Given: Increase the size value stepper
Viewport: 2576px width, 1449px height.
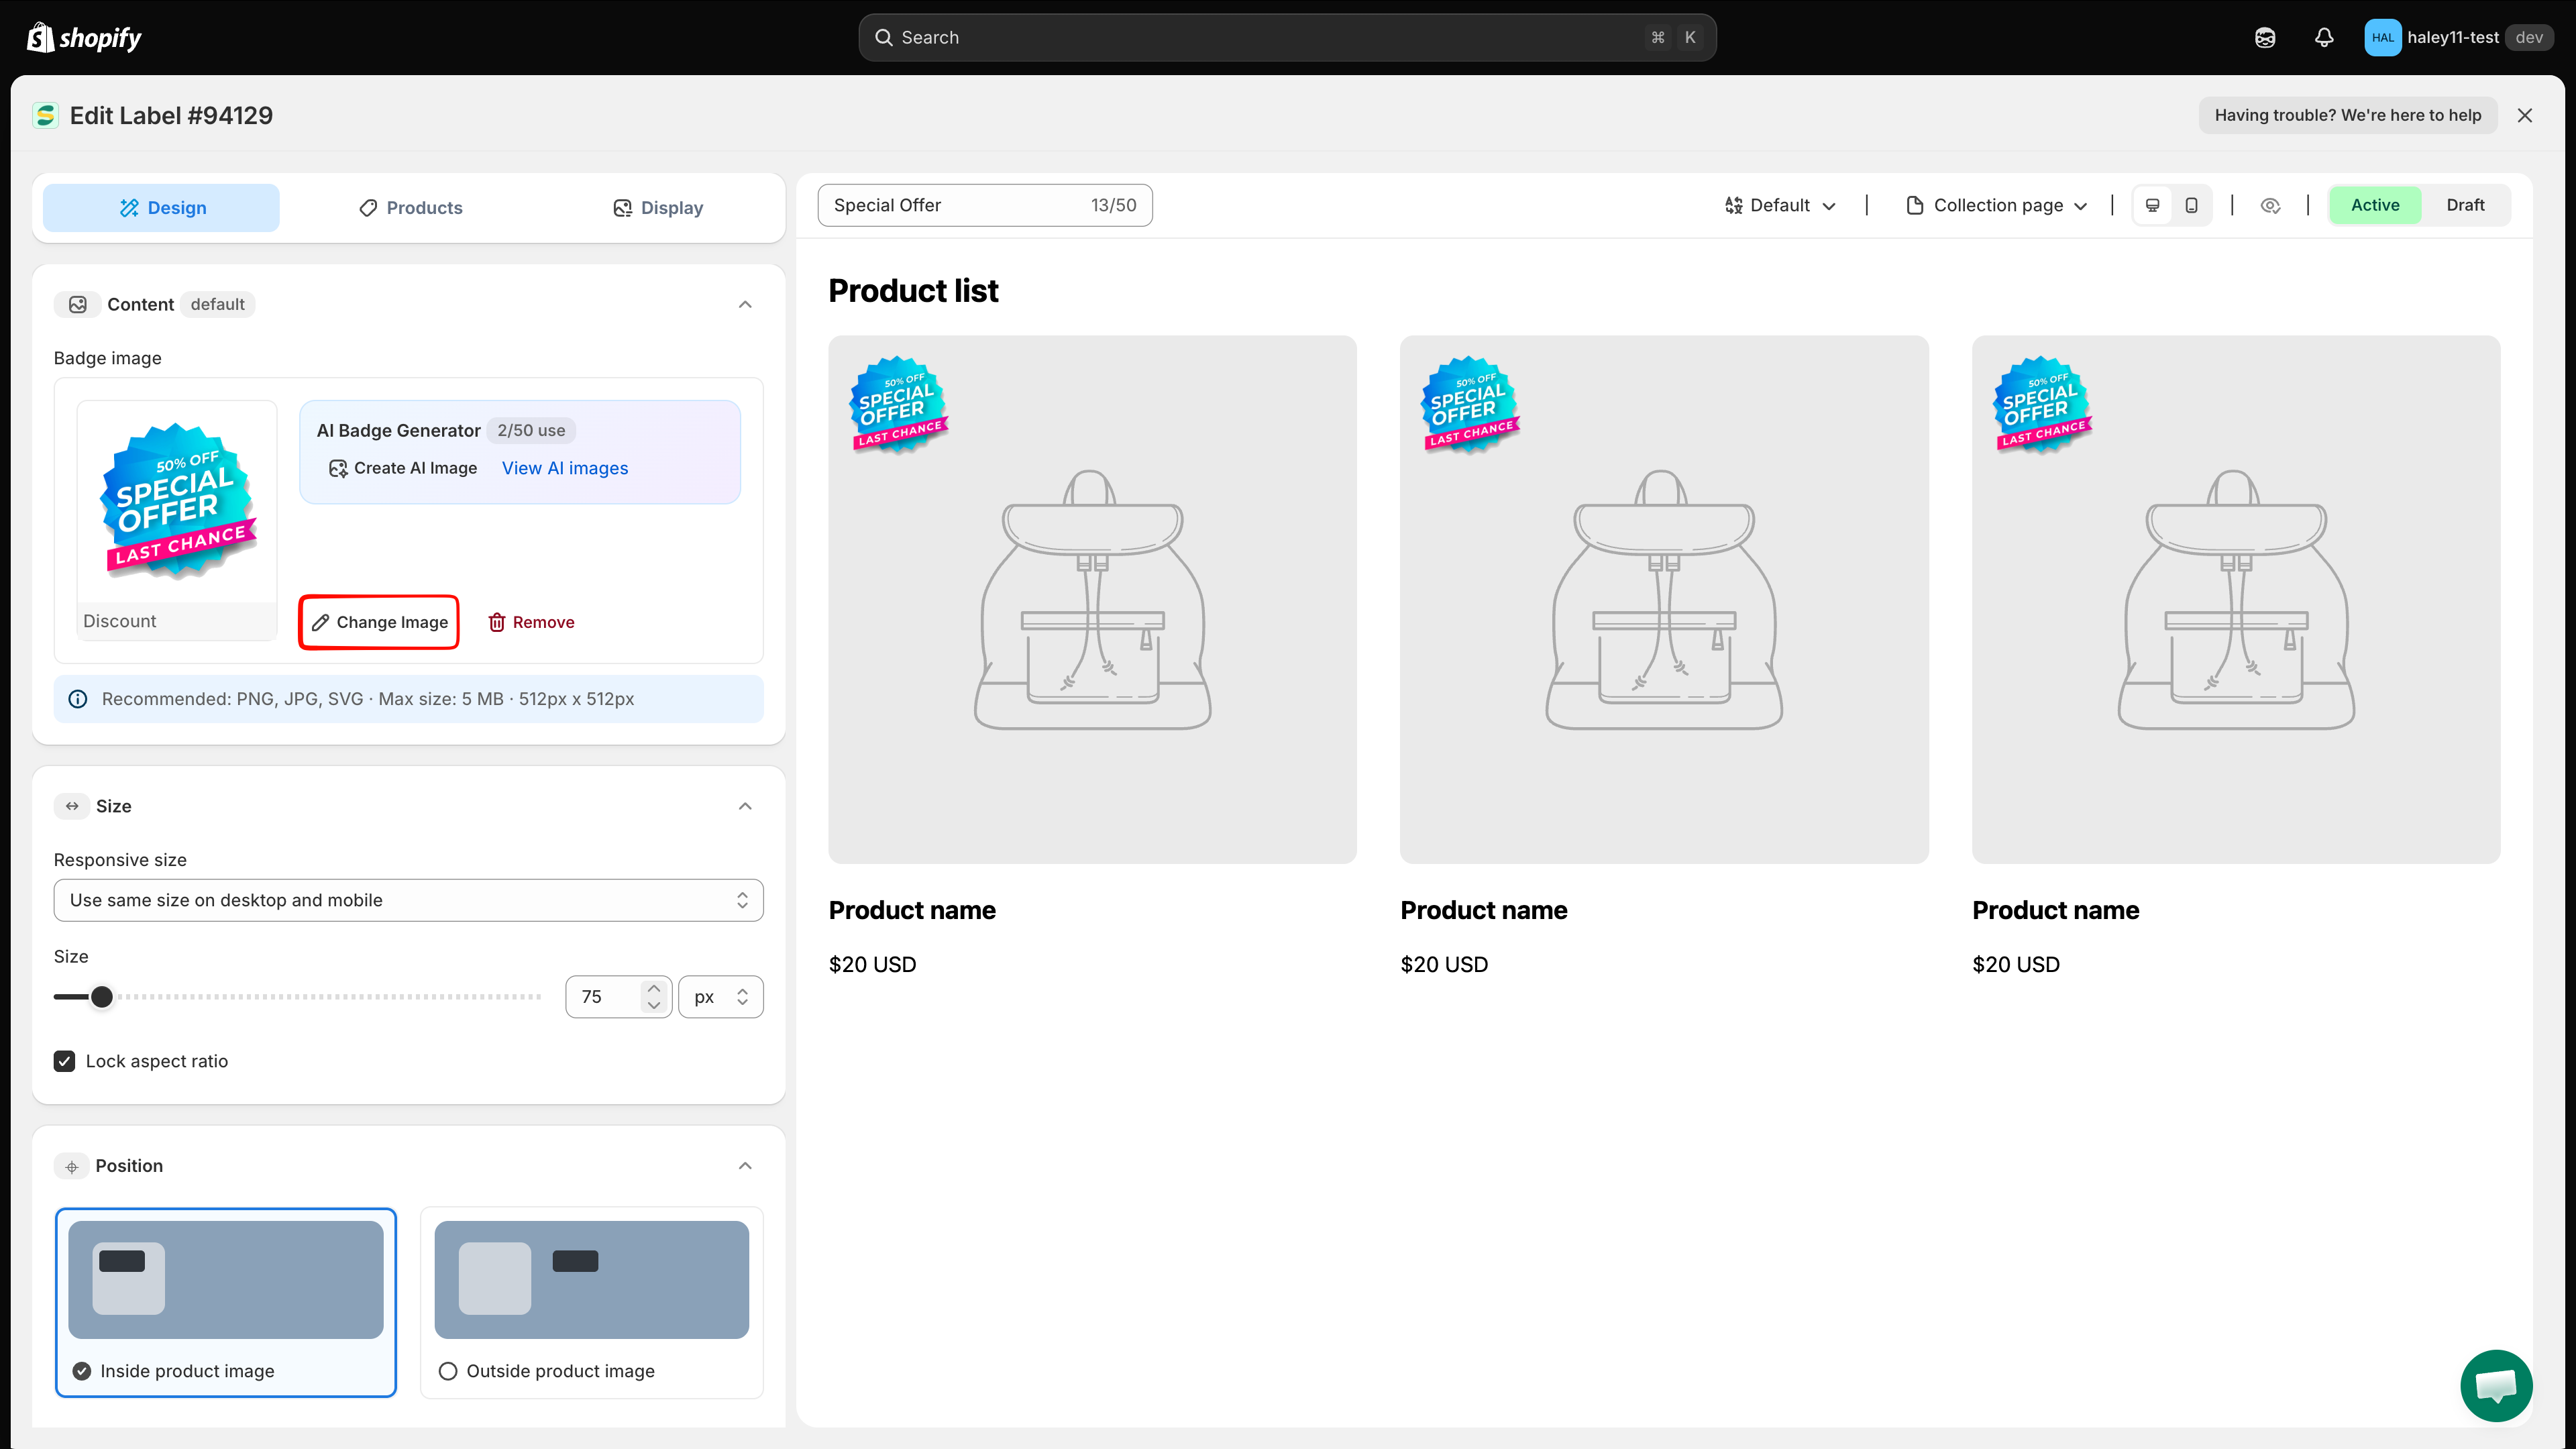Looking at the screenshot, I should tap(654, 988).
